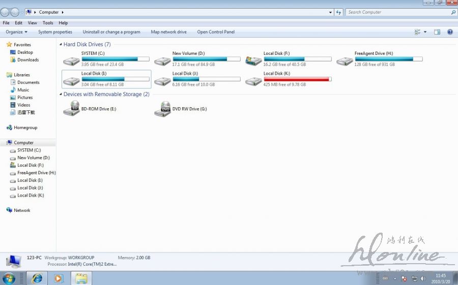
Task: Select the New Volume (D:) drive icon
Action: pyautogui.click(x=163, y=61)
